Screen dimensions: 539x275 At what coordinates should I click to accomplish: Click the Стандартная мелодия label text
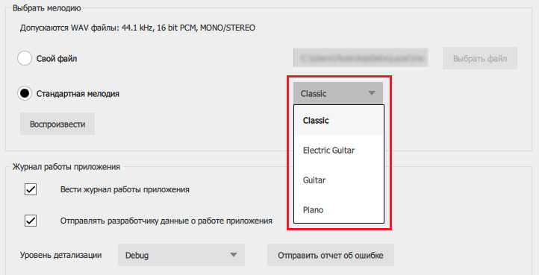pyautogui.click(x=78, y=94)
